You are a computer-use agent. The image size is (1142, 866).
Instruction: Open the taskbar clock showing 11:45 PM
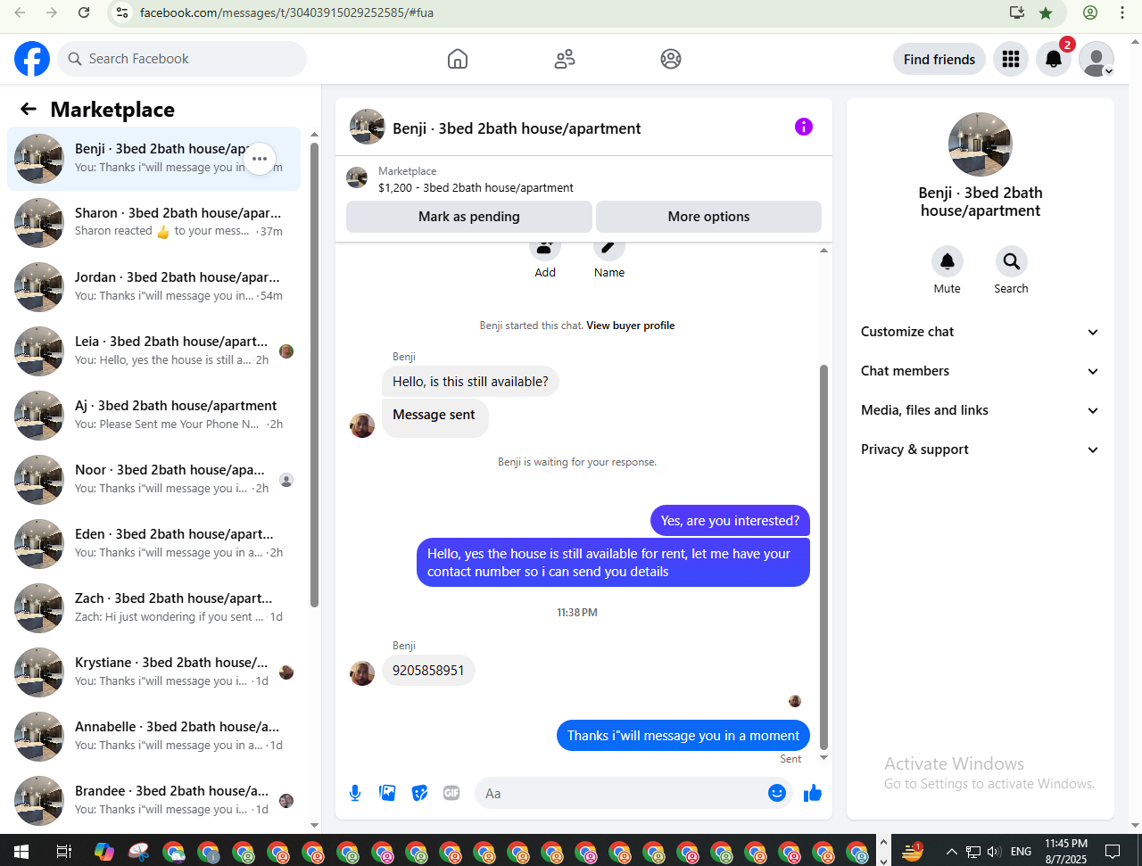click(1066, 851)
